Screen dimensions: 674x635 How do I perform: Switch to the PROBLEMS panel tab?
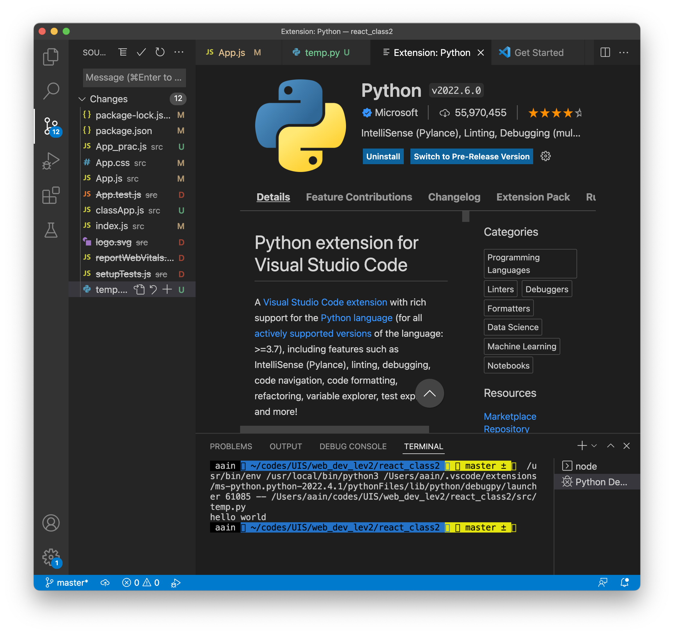231,446
